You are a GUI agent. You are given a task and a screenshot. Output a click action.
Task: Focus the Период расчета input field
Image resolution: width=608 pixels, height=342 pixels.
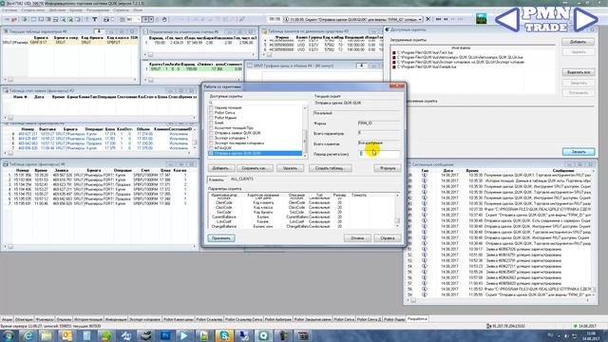pos(378,154)
